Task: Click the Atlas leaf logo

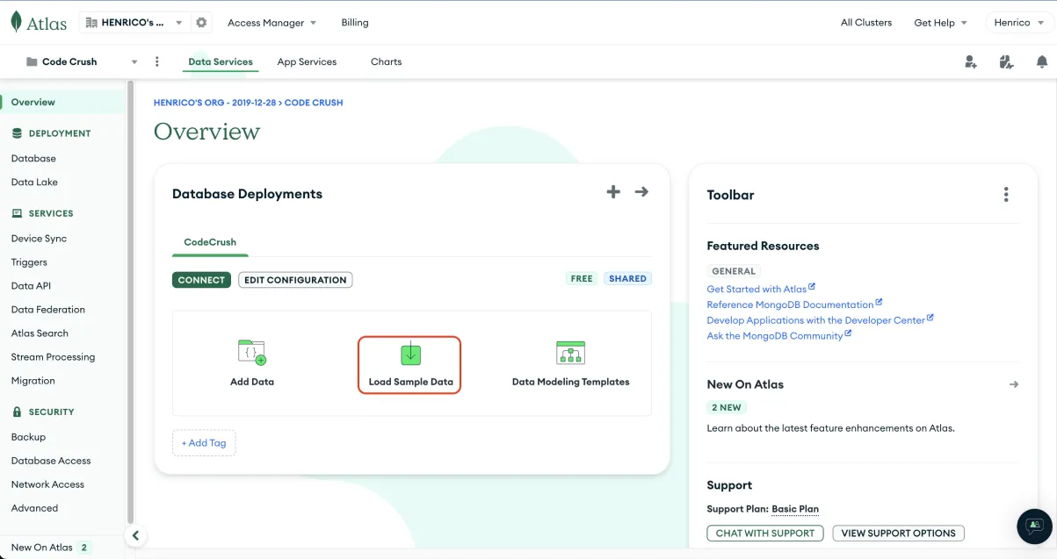Action: [x=17, y=23]
